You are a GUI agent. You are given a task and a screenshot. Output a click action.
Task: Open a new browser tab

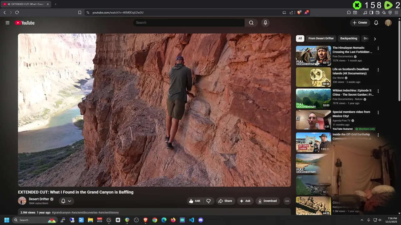click(55, 4)
